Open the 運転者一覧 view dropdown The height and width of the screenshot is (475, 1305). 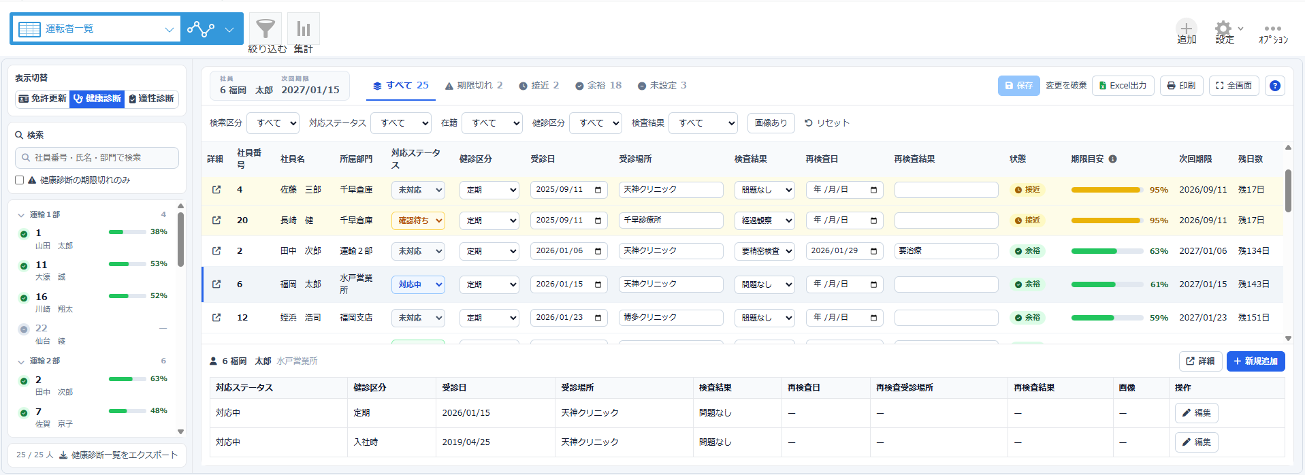[x=96, y=29]
